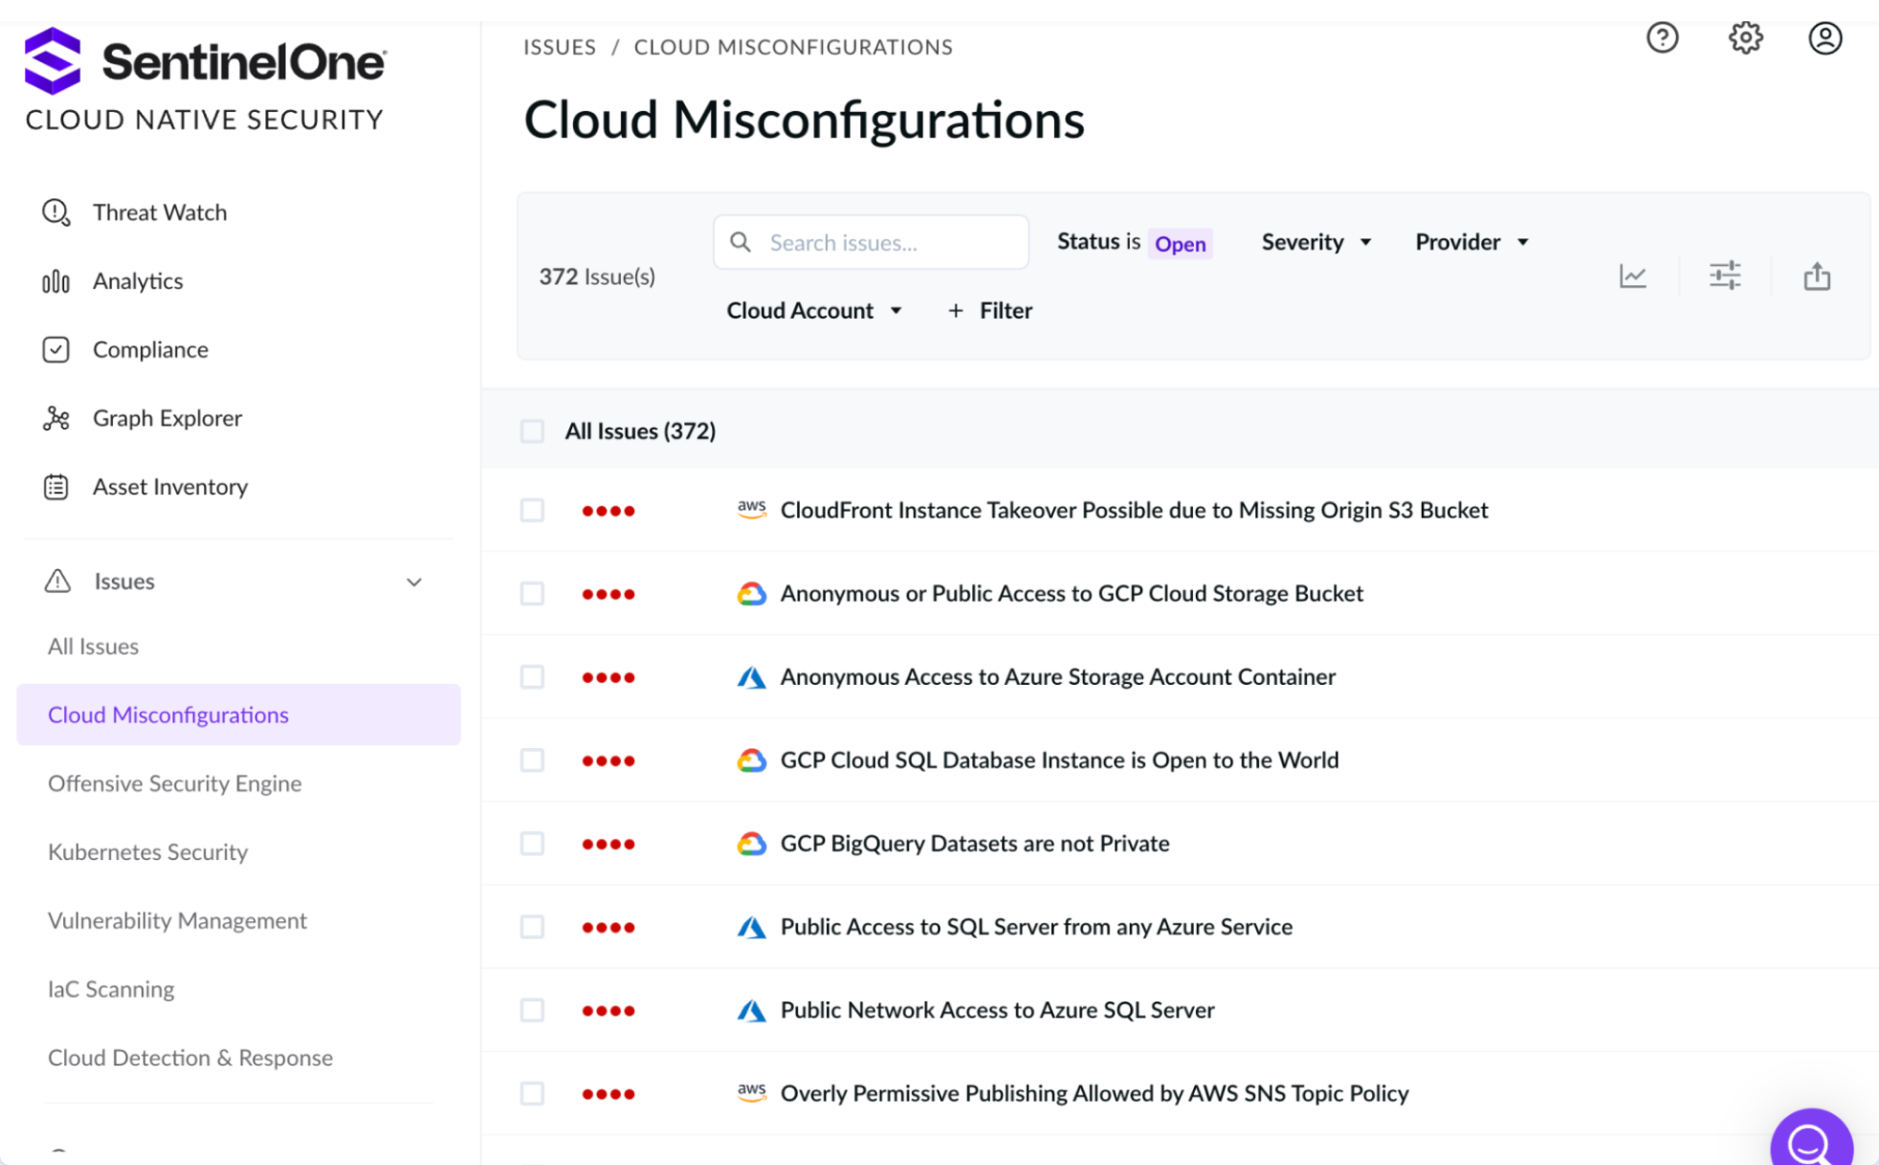1879x1165 pixels.
Task: Expand the Cloud Account dropdown
Action: point(813,311)
